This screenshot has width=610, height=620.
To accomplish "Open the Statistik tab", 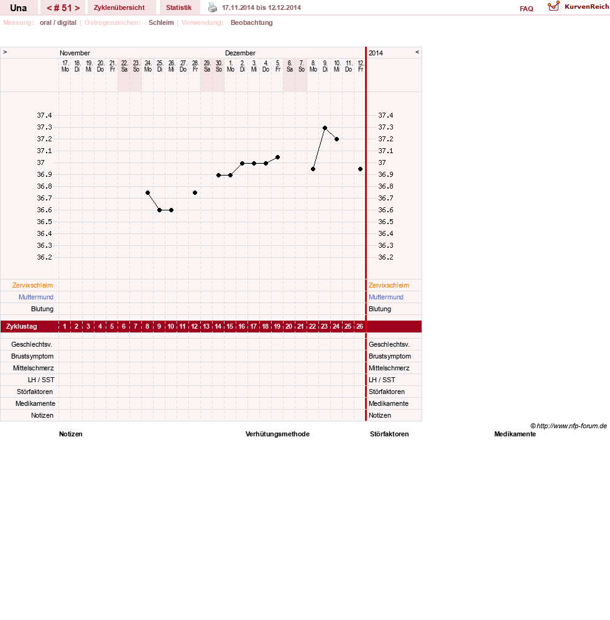I will click(x=178, y=7).
